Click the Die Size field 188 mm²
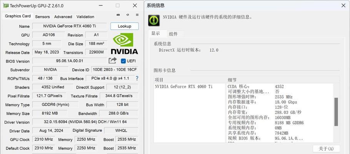Viewport: 350px width, 154px height. pyautogui.click(x=96, y=44)
